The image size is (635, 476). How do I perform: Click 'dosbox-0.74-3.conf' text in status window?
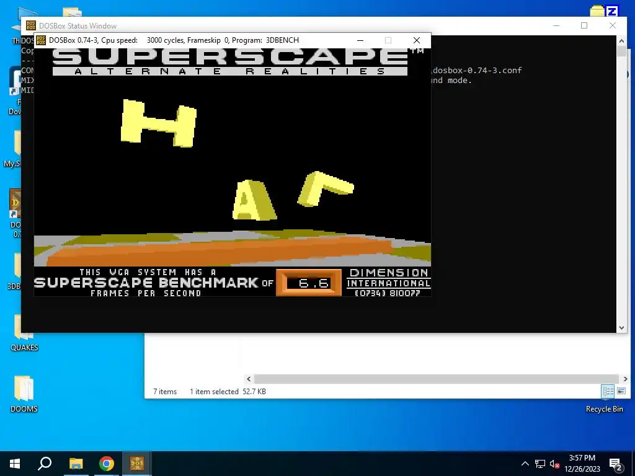[x=477, y=70]
